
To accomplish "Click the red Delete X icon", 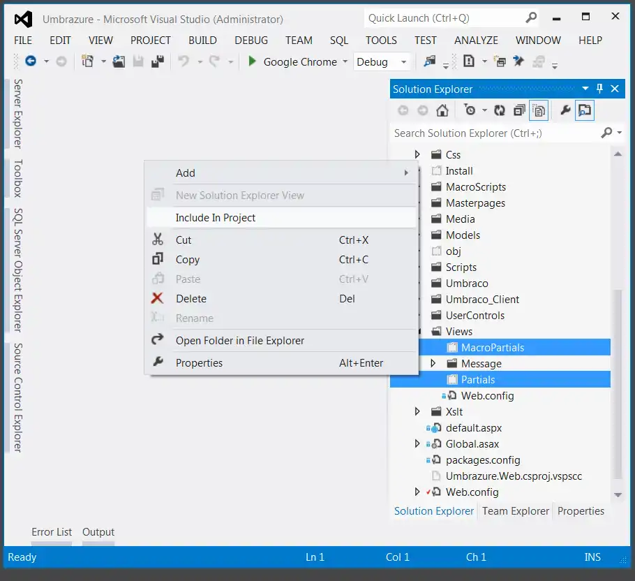I will tap(157, 298).
